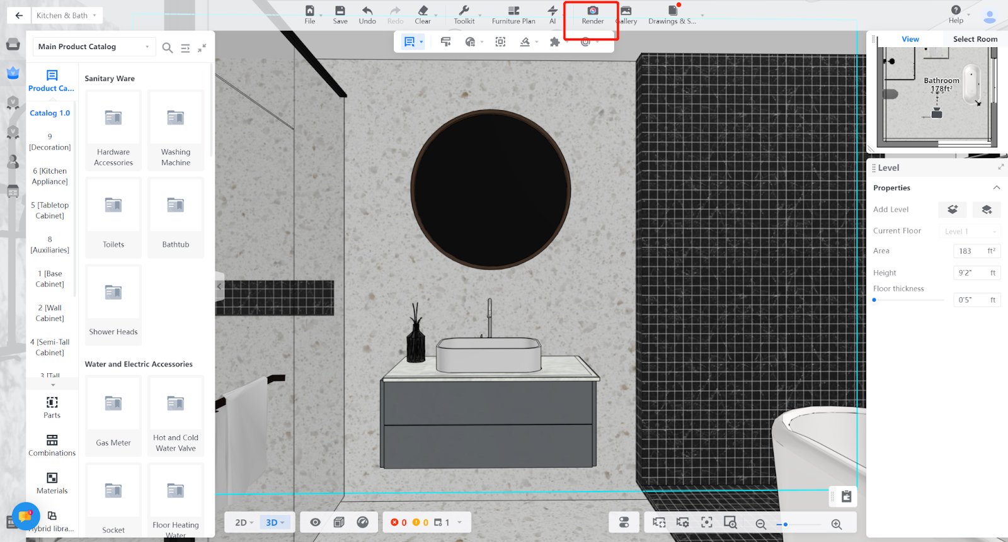
Task: Collapse the Properties section chevron
Action: (x=996, y=188)
